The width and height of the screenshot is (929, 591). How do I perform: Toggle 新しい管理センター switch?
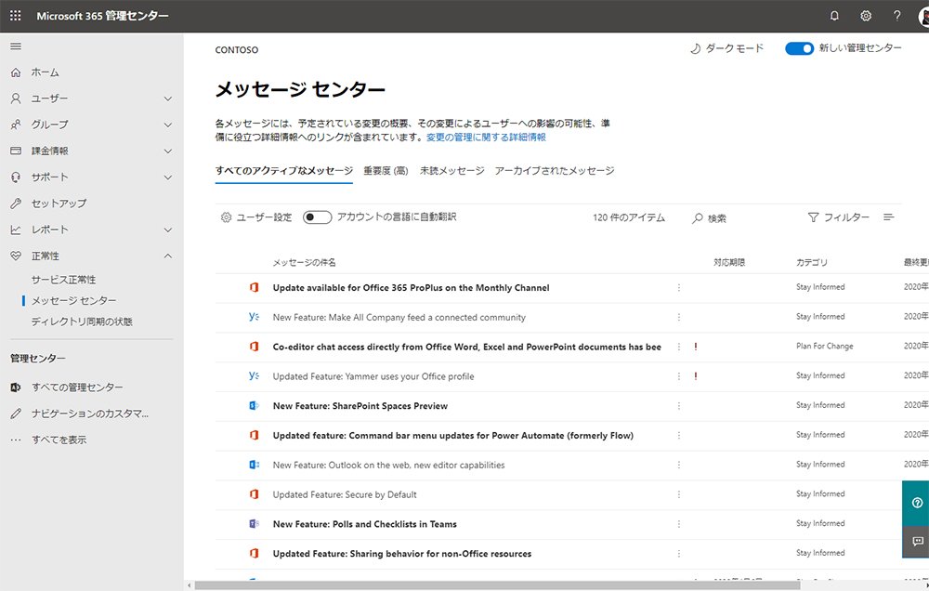click(799, 48)
